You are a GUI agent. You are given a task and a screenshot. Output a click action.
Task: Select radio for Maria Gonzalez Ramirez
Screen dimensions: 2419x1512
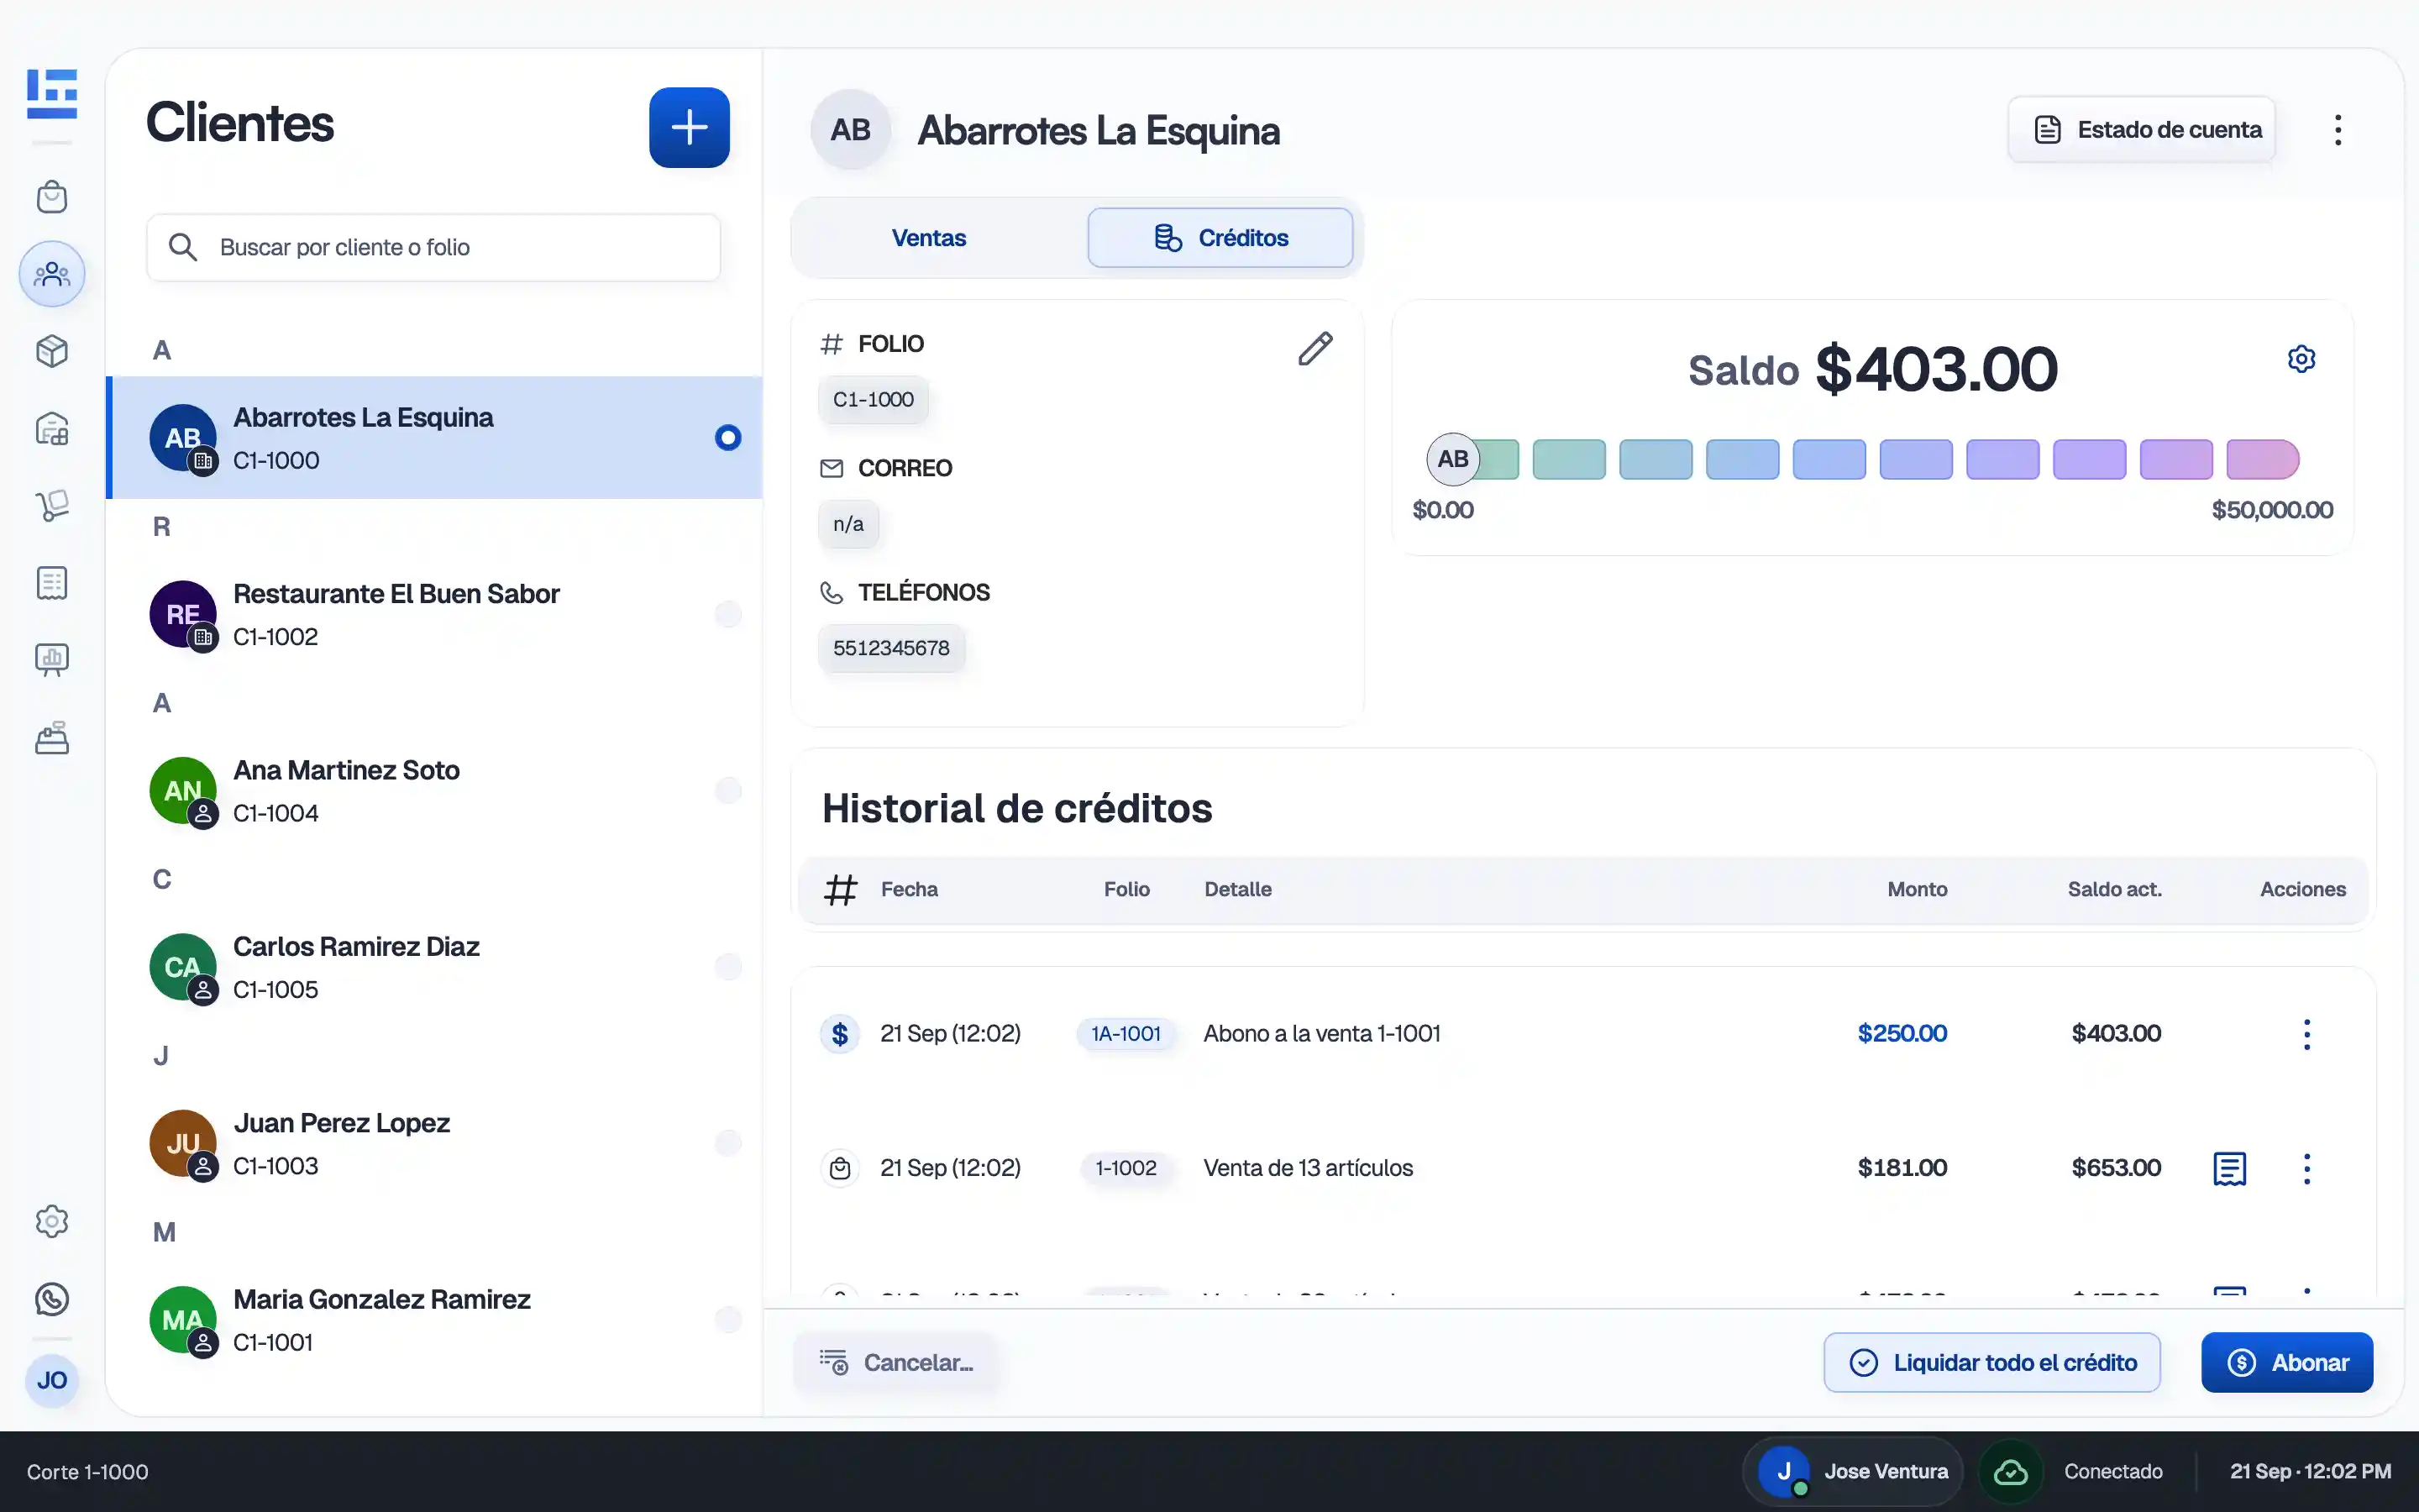tap(729, 1320)
